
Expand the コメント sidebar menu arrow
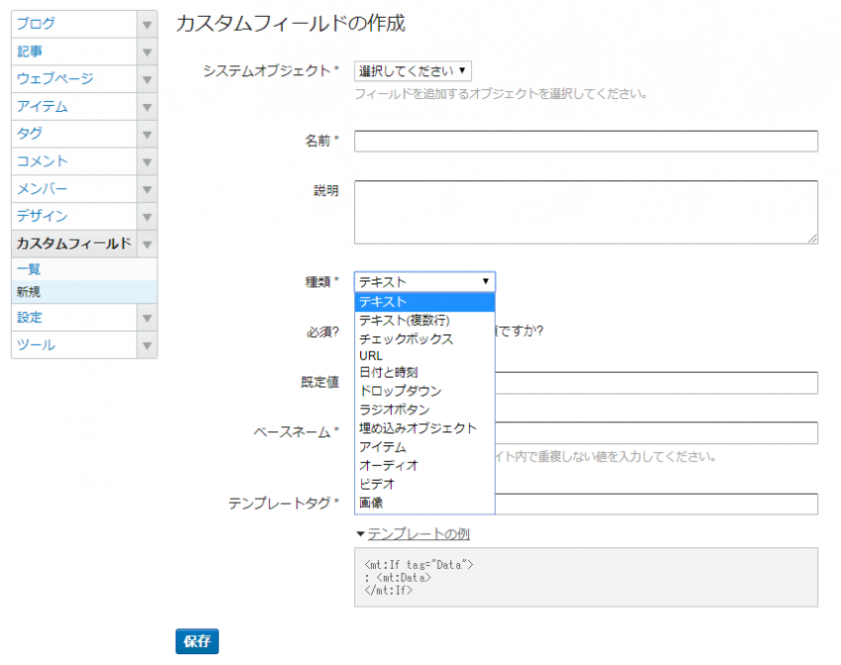[x=146, y=161]
